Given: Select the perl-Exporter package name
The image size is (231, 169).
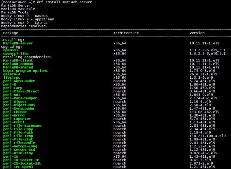Looking at the screenshot, I should pyautogui.click(x=17, y=119).
